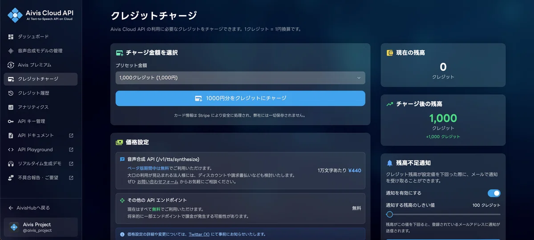
Task: Open 不具合報告・ご要望 menu item
Action: tap(41, 178)
